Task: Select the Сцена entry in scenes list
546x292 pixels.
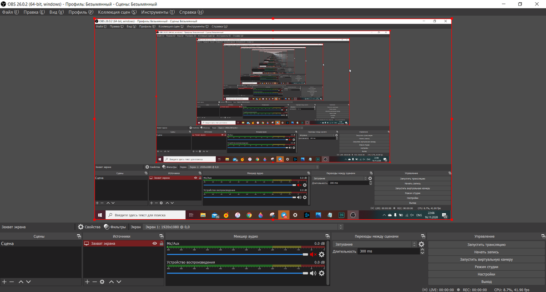Action: [x=41, y=243]
